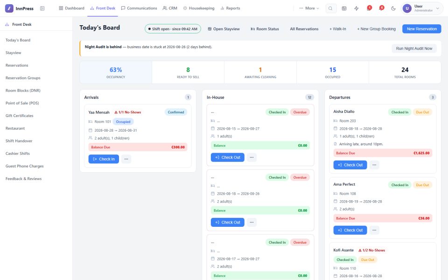The image size is (448, 280).
Task: Click the New Reservation button
Action: tap(422, 29)
